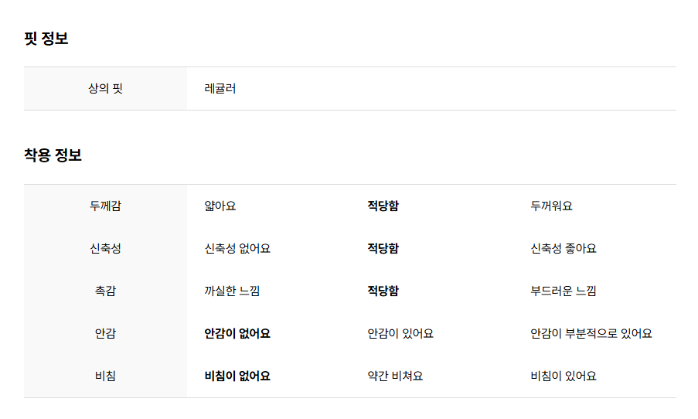The width and height of the screenshot is (698, 419).
Task: Select 안감이 있어요 lining option
Action: tap(400, 333)
